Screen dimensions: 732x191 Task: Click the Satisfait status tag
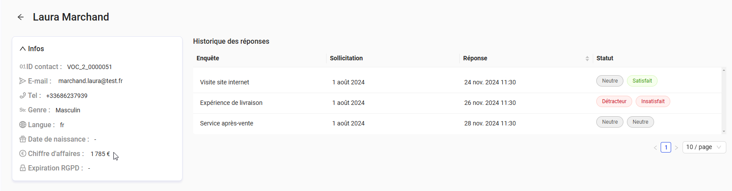(642, 81)
